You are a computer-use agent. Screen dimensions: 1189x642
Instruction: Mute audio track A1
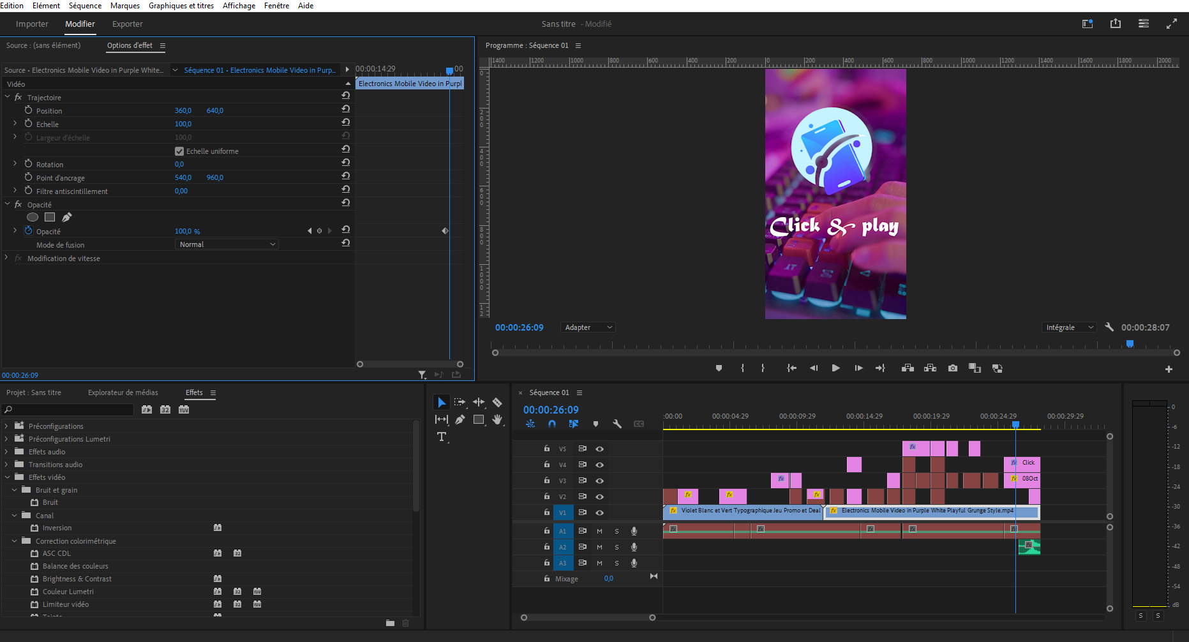coord(599,531)
